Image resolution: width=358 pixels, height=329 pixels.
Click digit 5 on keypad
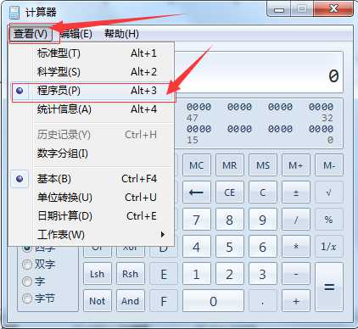[x=230, y=247]
